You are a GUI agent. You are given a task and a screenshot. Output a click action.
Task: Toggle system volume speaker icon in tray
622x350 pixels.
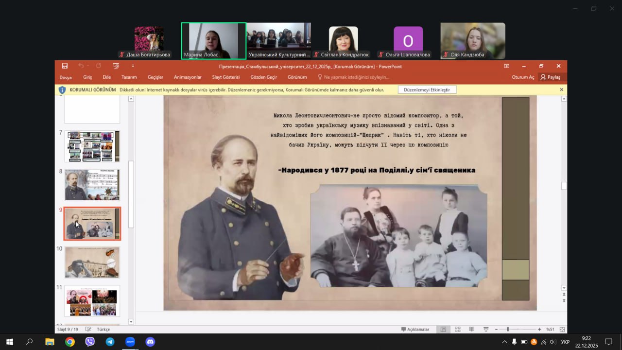click(553, 342)
